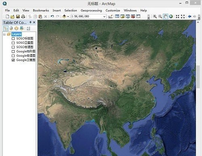
Task: Click the Paste clipboard icon
Action: click(40, 17)
